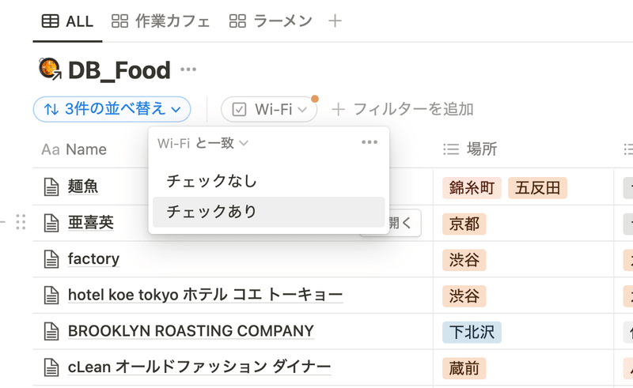
Task: Click the blue 下北沢 location tag
Action: point(472,333)
